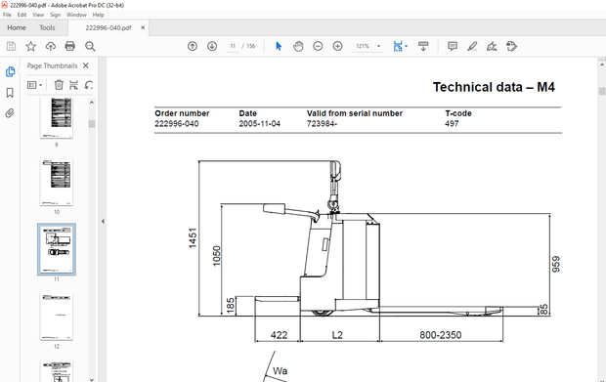Print the document using printer icon
The image size is (606, 382).
(x=70, y=46)
